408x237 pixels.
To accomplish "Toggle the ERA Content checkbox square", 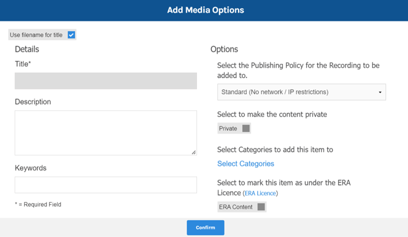I will click(261, 207).
